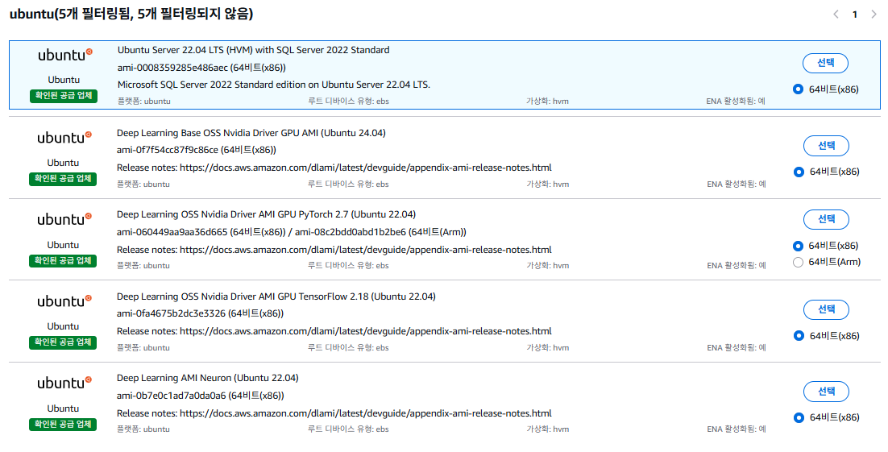Click 가상화: hvm in PyTorch 2.7 row
Viewport: 888px width, 452px height.
(x=547, y=266)
